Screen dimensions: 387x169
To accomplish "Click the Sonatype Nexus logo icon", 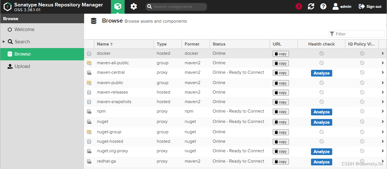I will click(x=7, y=7).
